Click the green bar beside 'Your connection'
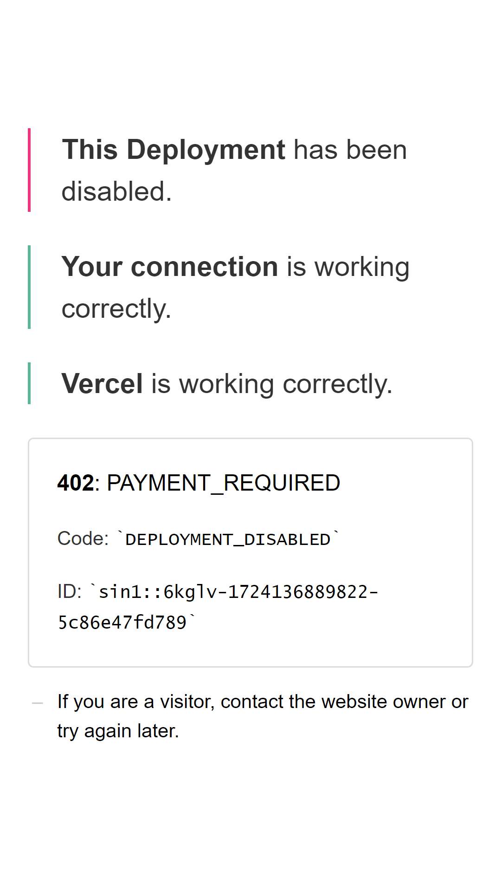The image size is (501, 892). 29,287
